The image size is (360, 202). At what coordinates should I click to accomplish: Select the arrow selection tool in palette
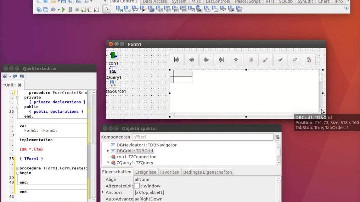point(107,9)
